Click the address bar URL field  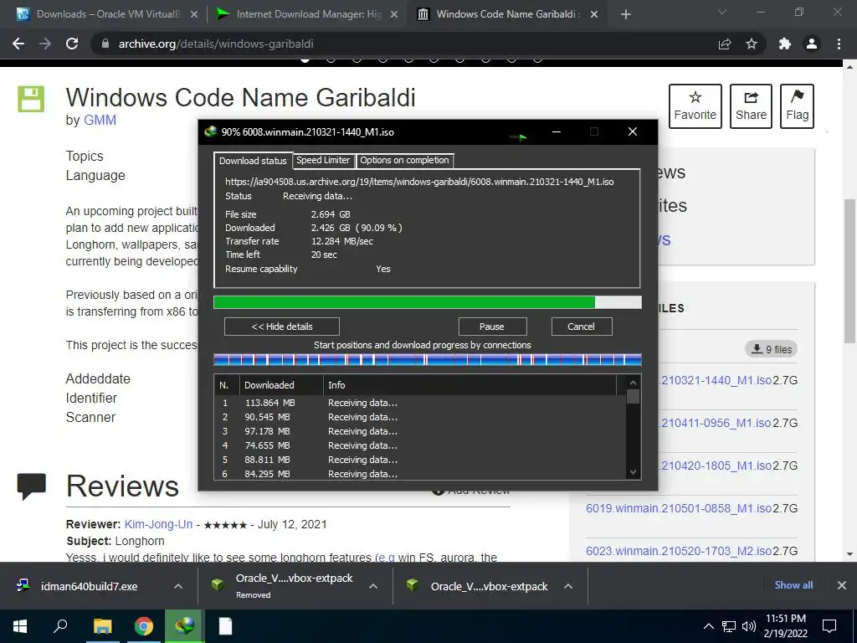click(x=404, y=44)
